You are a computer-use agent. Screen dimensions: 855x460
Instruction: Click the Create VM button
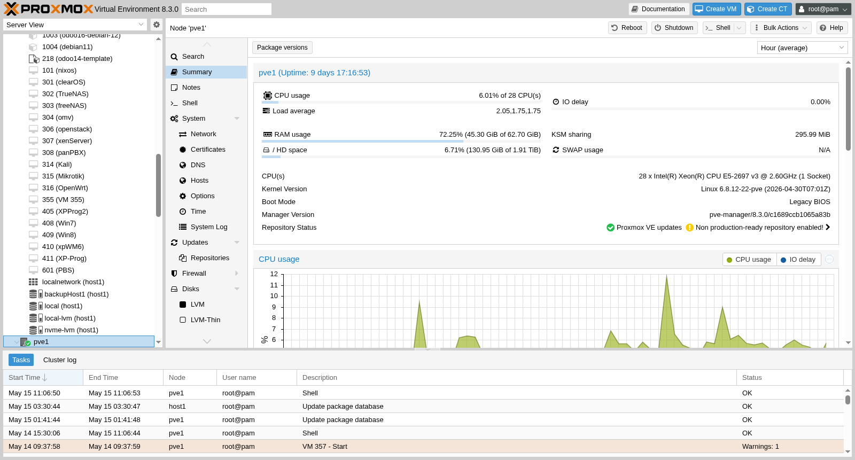(717, 9)
